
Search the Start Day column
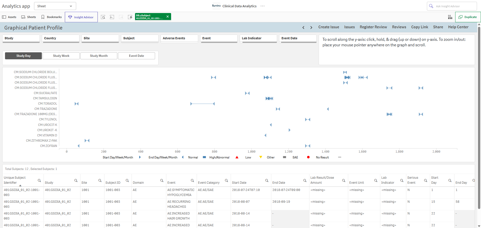pos(450,180)
